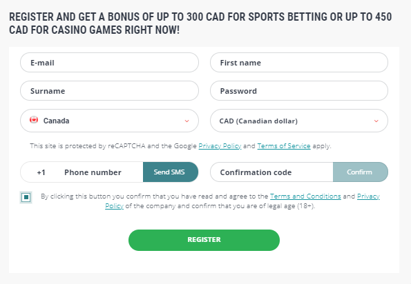Click the +1 phone country code
This screenshot has width=411, height=284.
point(41,172)
